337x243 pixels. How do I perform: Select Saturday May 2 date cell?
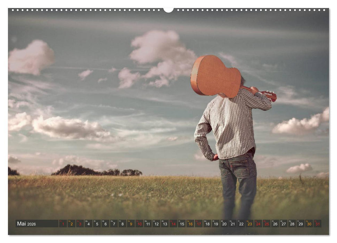tap(71, 224)
